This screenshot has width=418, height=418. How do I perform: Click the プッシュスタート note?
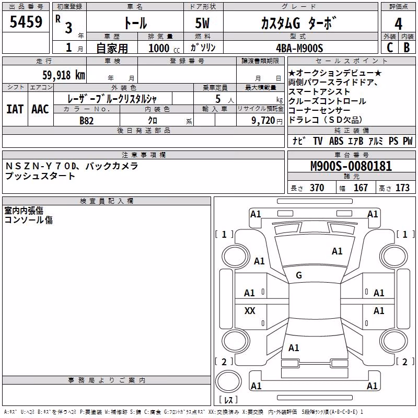pos(40,176)
